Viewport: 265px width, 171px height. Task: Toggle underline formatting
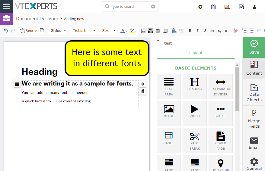pyautogui.click(x=205, y=31)
